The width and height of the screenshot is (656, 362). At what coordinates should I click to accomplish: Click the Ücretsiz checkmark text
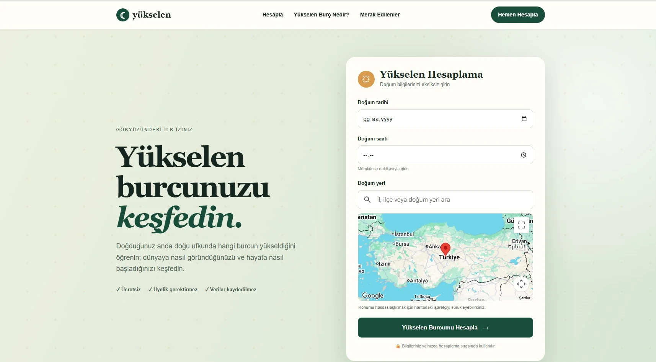pos(129,290)
